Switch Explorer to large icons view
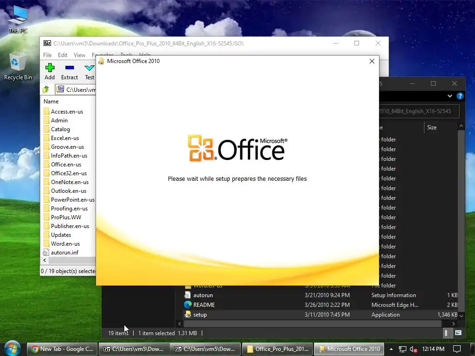Screen dimensions: 475x356 pyautogui.click(x=458, y=333)
